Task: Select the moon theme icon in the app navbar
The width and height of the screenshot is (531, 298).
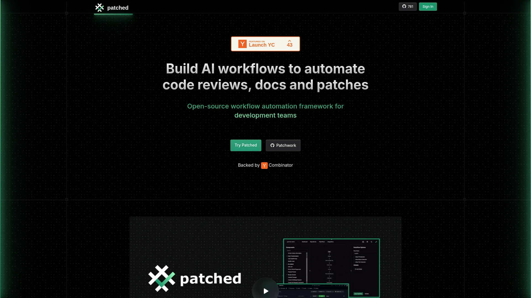Action: point(371,242)
